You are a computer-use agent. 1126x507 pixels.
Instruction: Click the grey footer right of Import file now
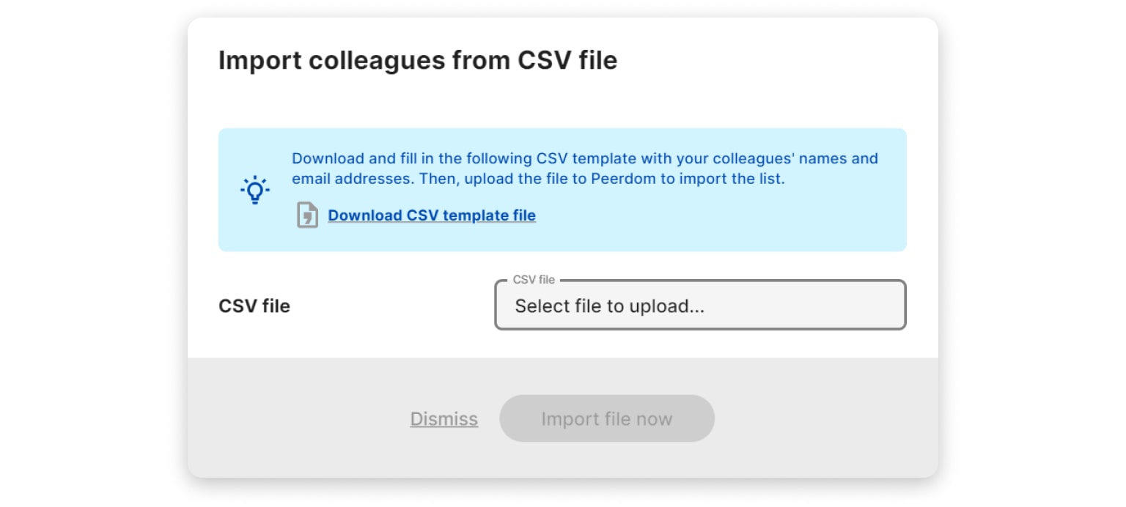point(821,419)
